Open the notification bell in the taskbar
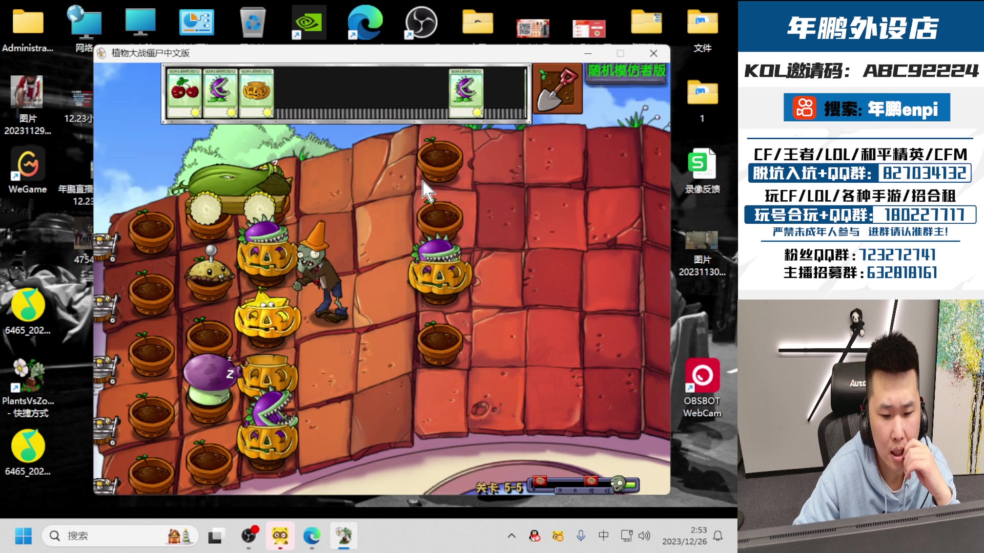 (x=718, y=536)
